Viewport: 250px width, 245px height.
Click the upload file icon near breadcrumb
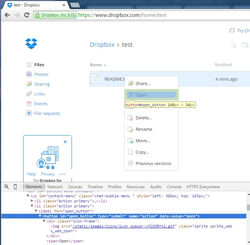pyautogui.click(x=234, y=45)
